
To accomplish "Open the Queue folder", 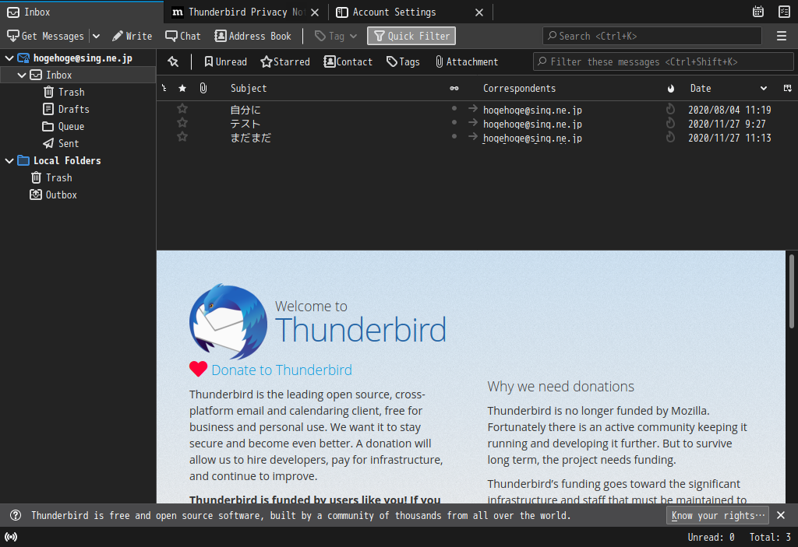I will click(71, 127).
